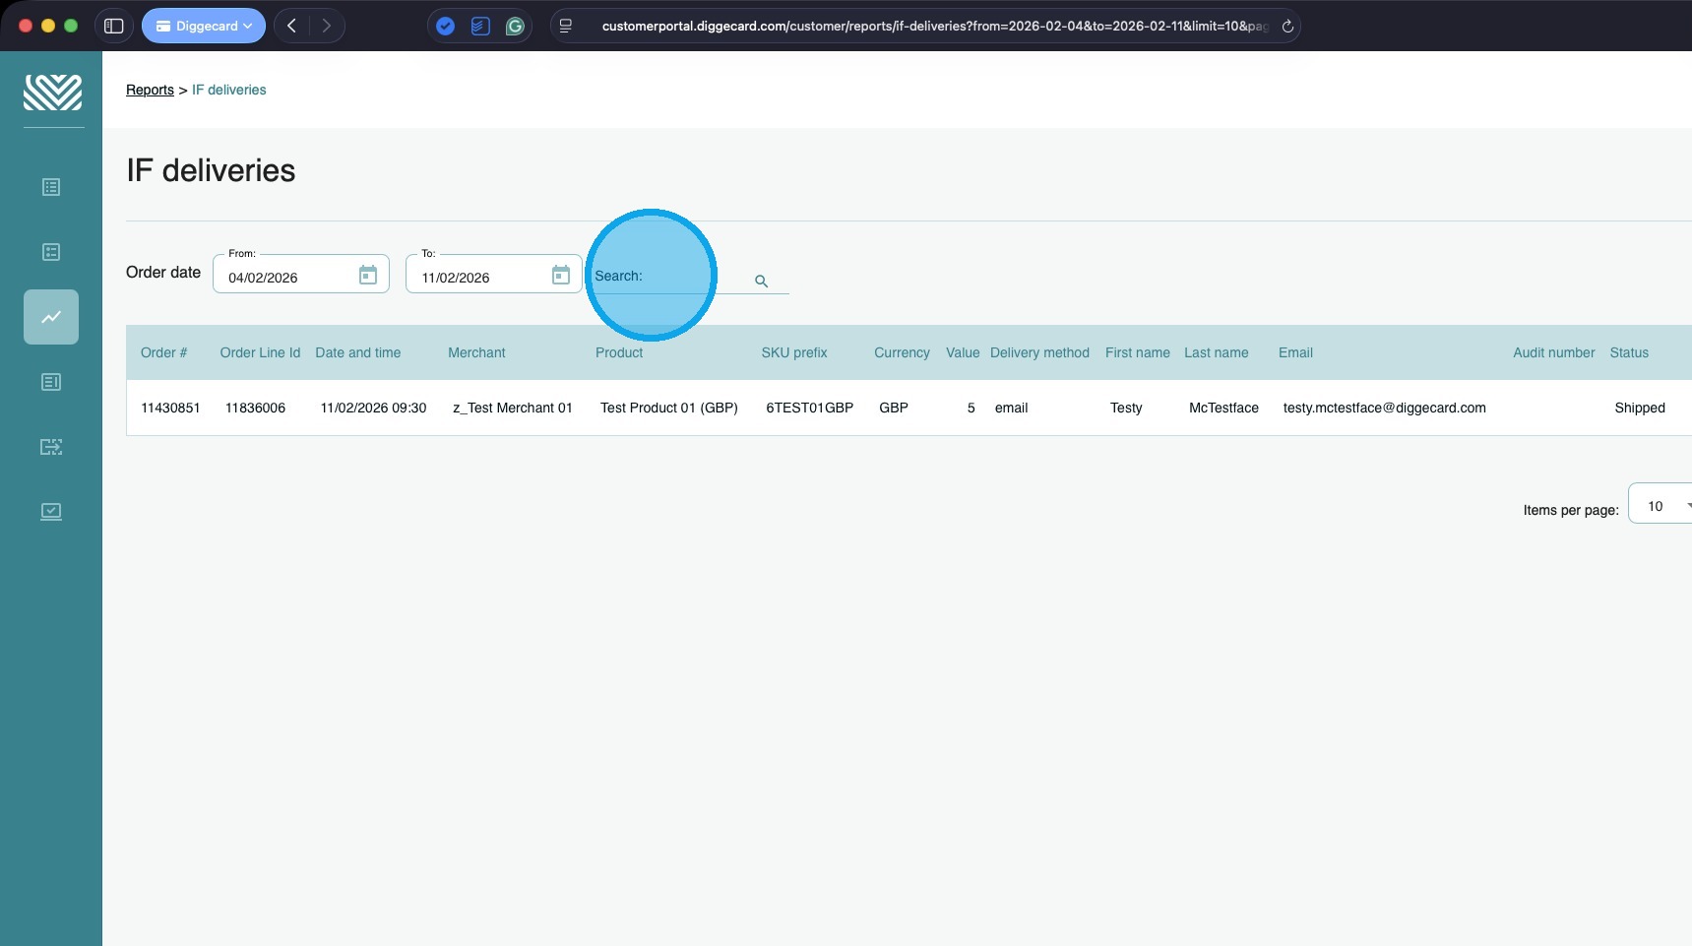Open the first list icon in the sidebar
The width and height of the screenshot is (1692, 946).
(51, 187)
